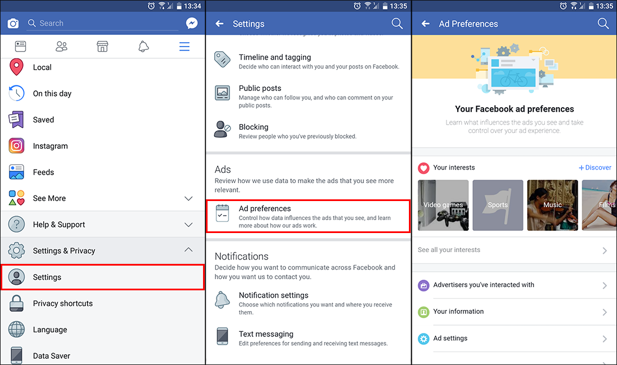The height and width of the screenshot is (365, 617).
Task: Click the Language globe icon
Action: point(16,330)
